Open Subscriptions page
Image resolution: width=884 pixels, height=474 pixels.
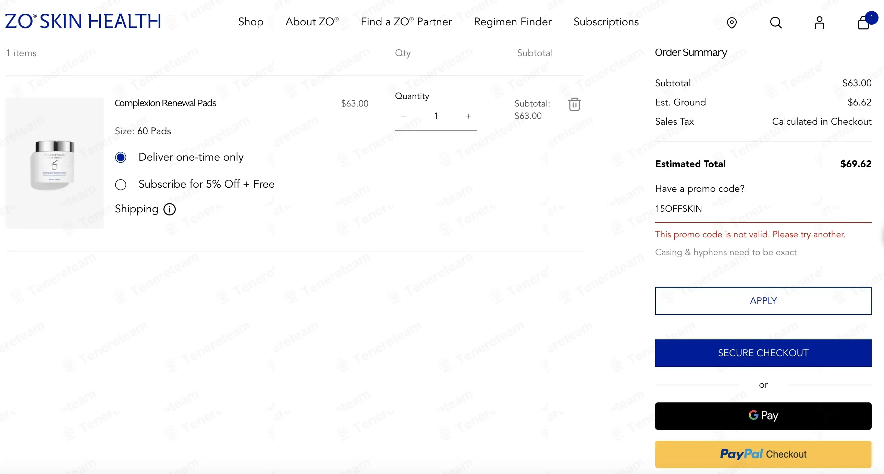point(606,22)
